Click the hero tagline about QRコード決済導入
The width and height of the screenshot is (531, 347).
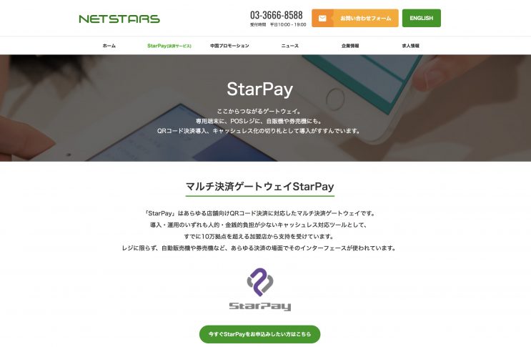(259, 131)
